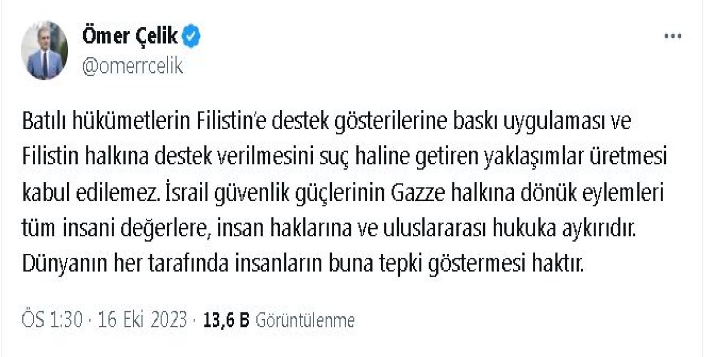Click the ellipsis icon in the top-right corner

[673, 35]
